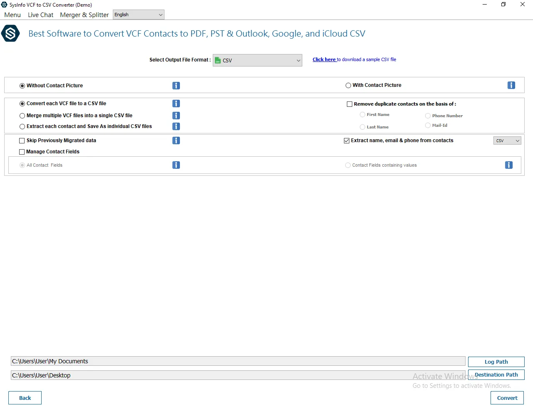Select First Name duplicate basis
Viewport: 533px width, 409px height.
[x=362, y=115]
